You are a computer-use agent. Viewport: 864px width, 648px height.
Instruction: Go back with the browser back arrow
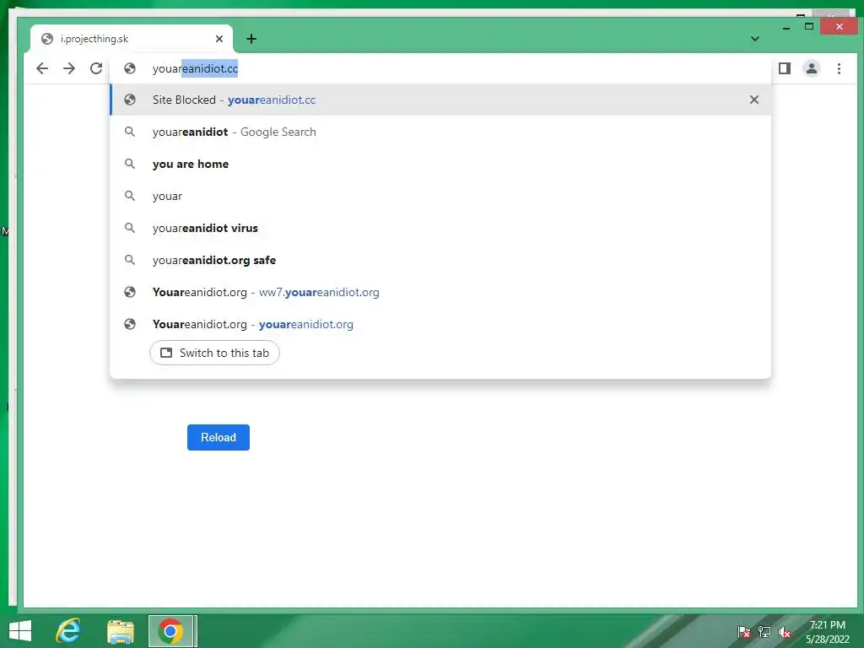[42, 68]
